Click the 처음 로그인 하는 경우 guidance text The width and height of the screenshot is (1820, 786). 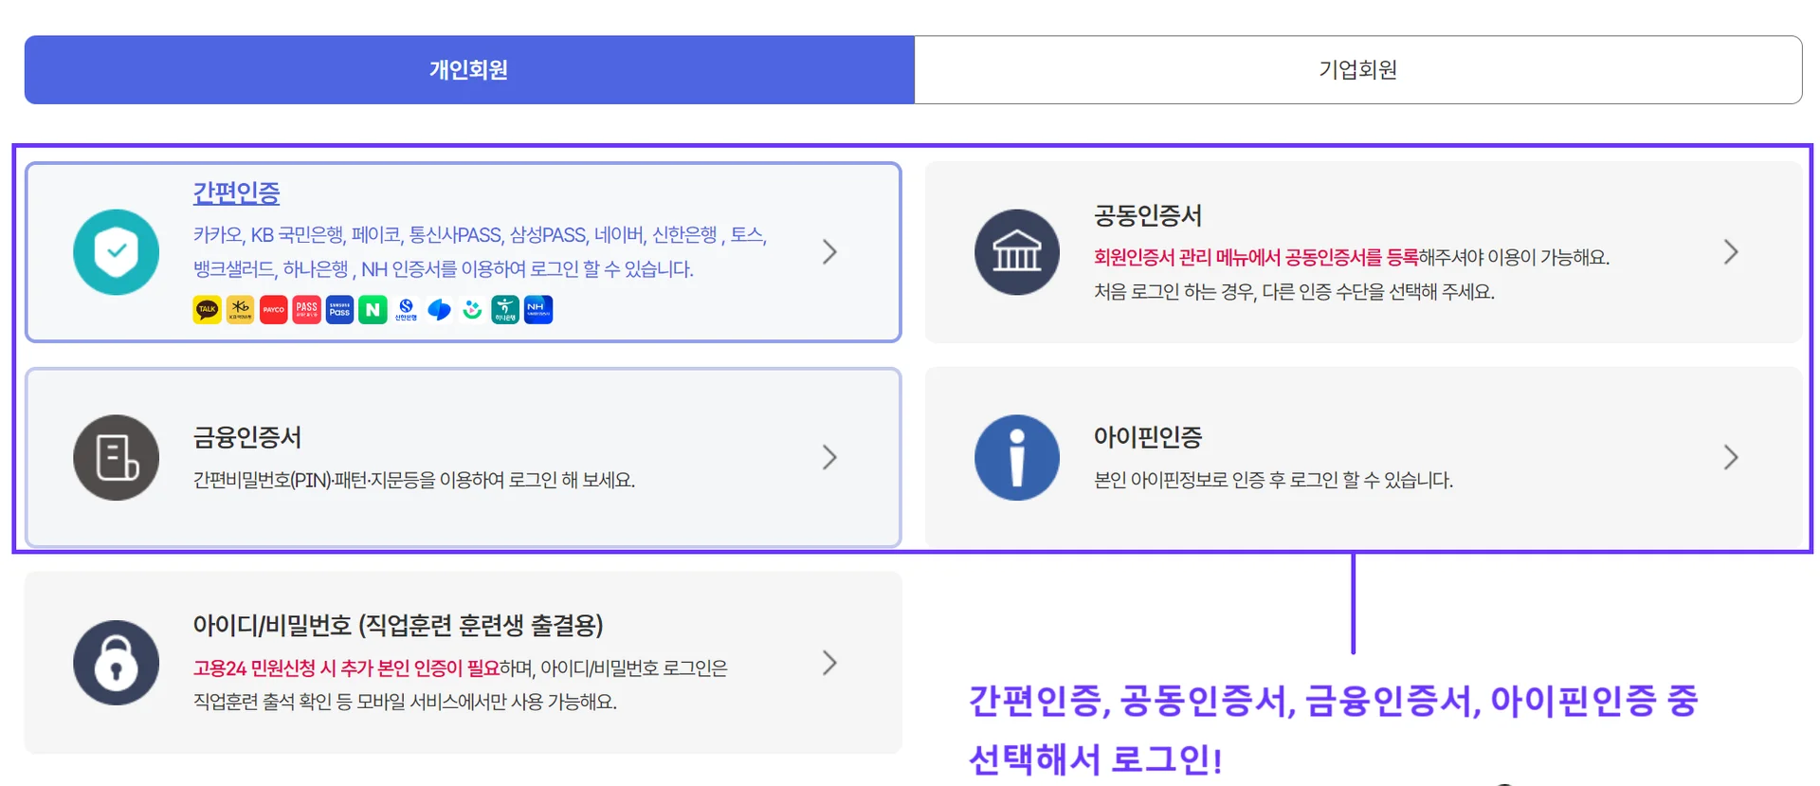coord(1294,292)
